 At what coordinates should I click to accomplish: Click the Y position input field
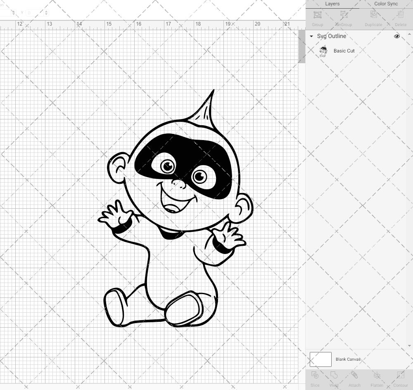(x=35, y=13)
